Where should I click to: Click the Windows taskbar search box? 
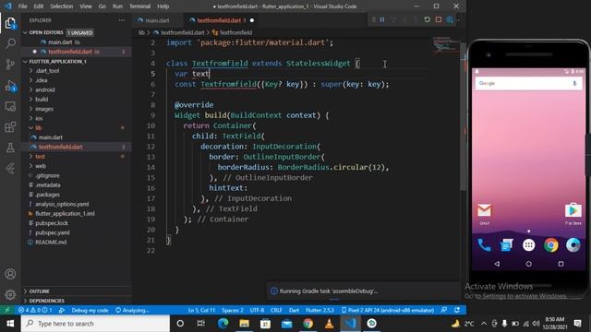(95, 324)
